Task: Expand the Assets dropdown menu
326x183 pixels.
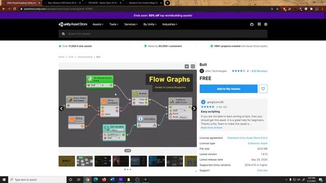Action: (x=98, y=24)
